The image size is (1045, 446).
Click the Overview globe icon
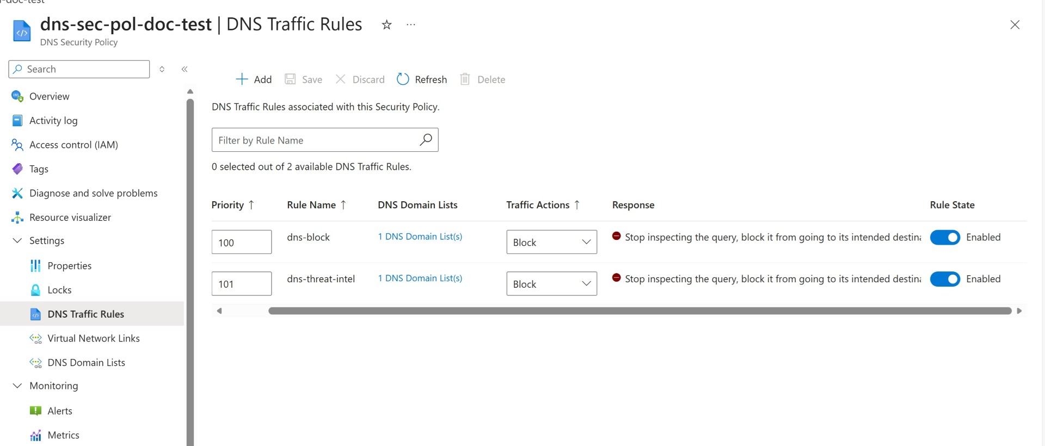(17, 96)
